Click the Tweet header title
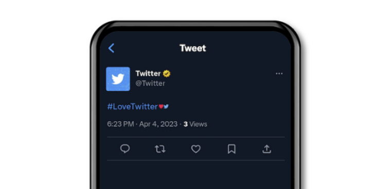Viewport: 389px width, 189px height. click(x=193, y=48)
